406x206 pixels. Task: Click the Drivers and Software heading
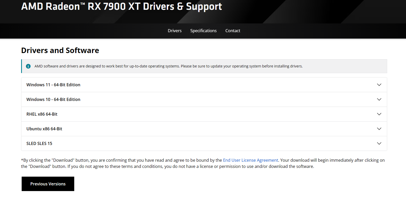[60, 50]
